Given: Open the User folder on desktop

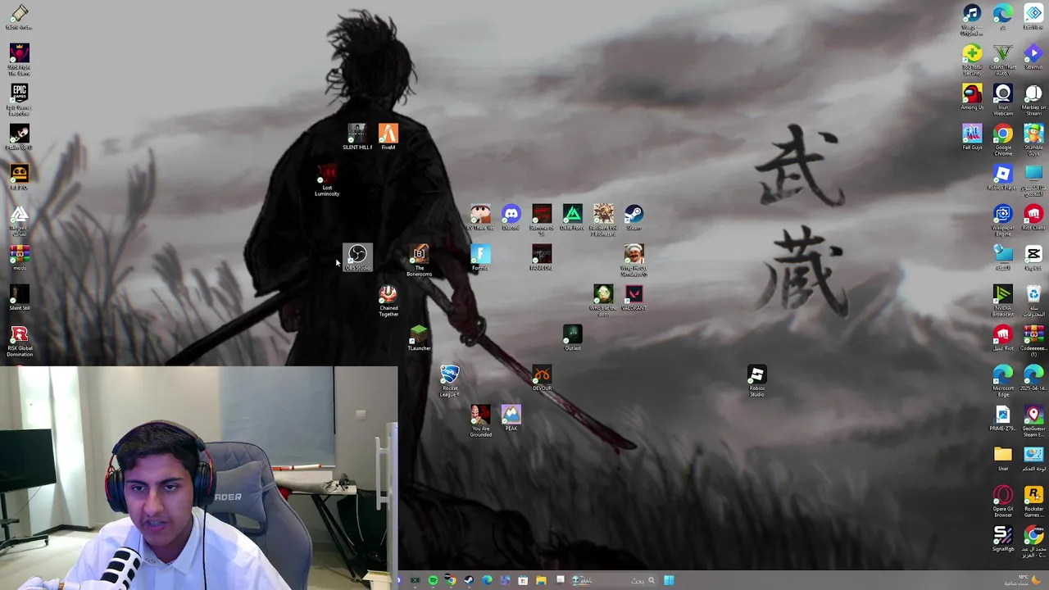Looking at the screenshot, I should tap(1003, 458).
